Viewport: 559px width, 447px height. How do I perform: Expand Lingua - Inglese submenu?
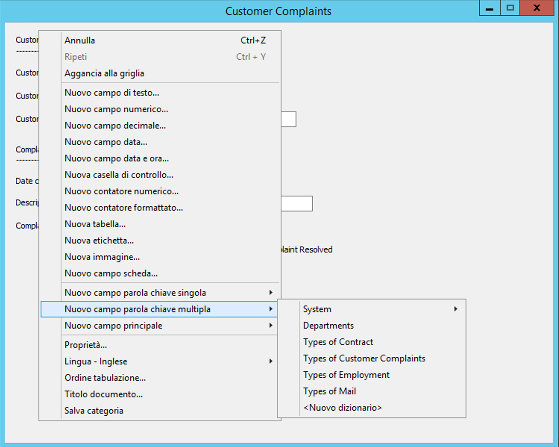[159, 362]
